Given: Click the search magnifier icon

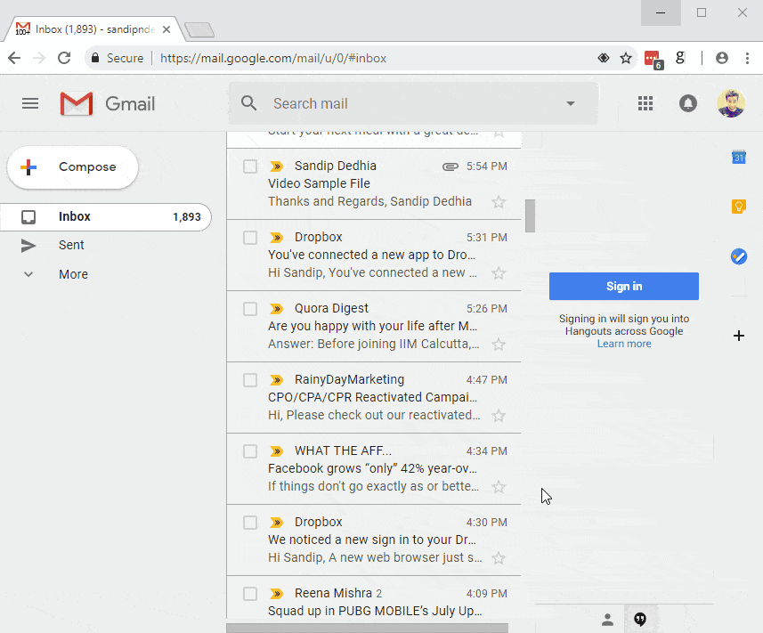Looking at the screenshot, I should (248, 103).
